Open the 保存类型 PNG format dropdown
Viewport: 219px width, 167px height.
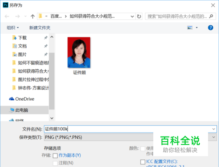click(x=130, y=137)
